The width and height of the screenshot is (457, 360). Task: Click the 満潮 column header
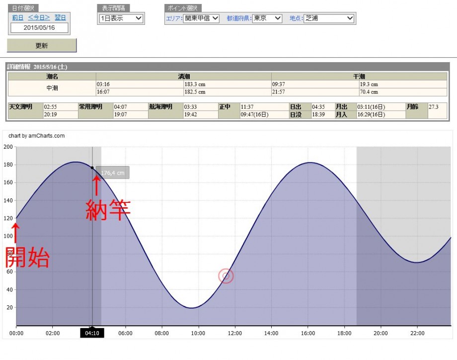click(x=184, y=77)
